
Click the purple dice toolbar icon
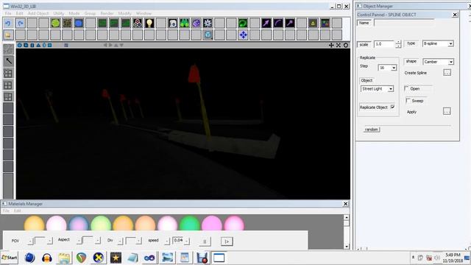coord(196,23)
